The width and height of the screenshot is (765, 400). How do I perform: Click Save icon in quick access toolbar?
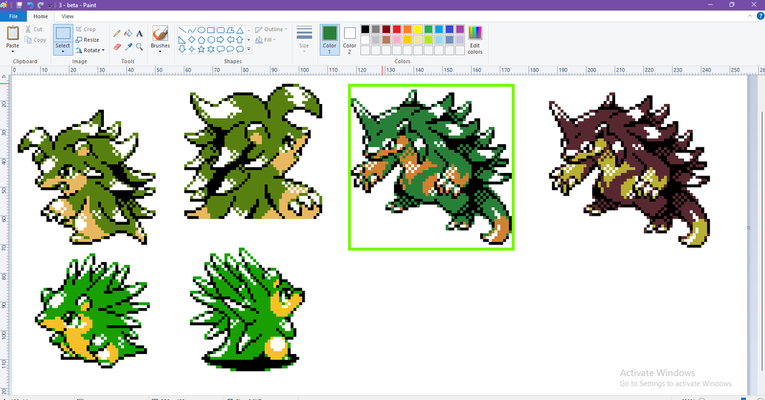19,4
